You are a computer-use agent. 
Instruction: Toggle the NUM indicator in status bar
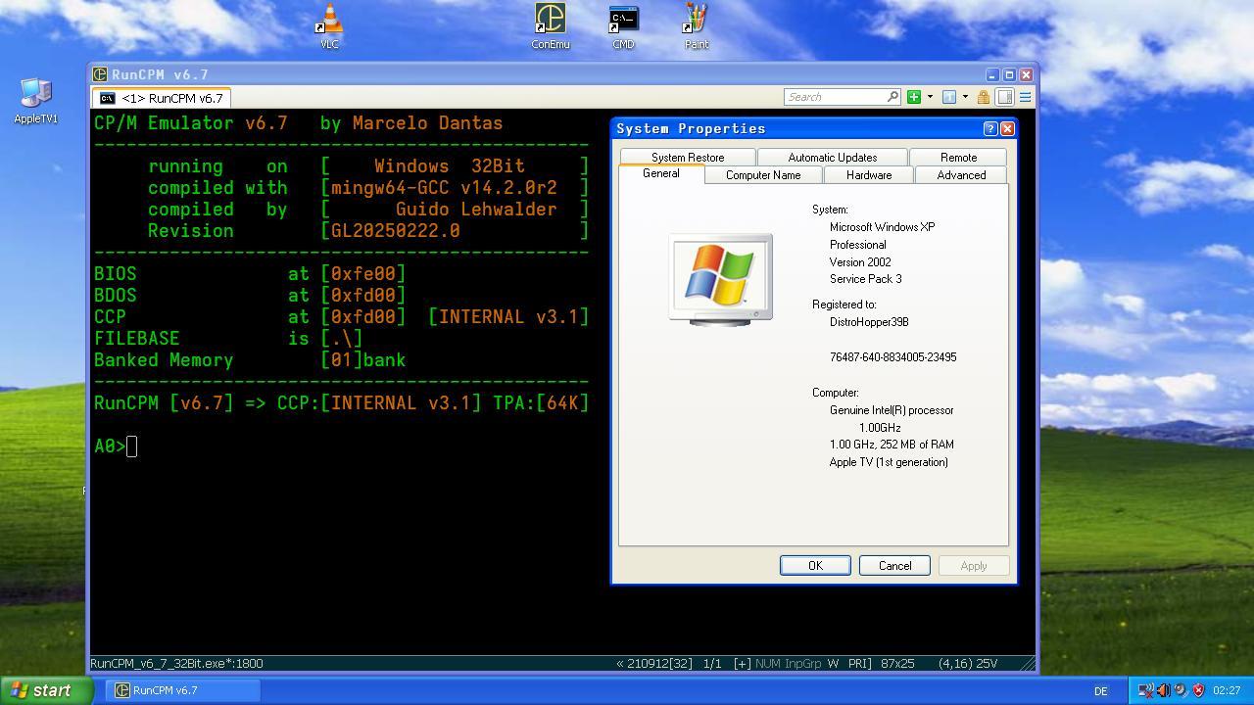[x=768, y=663]
